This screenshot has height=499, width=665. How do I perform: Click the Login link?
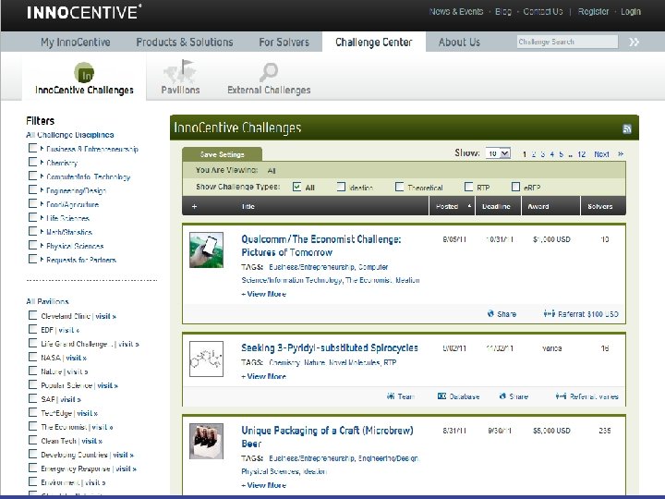point(631,12)
